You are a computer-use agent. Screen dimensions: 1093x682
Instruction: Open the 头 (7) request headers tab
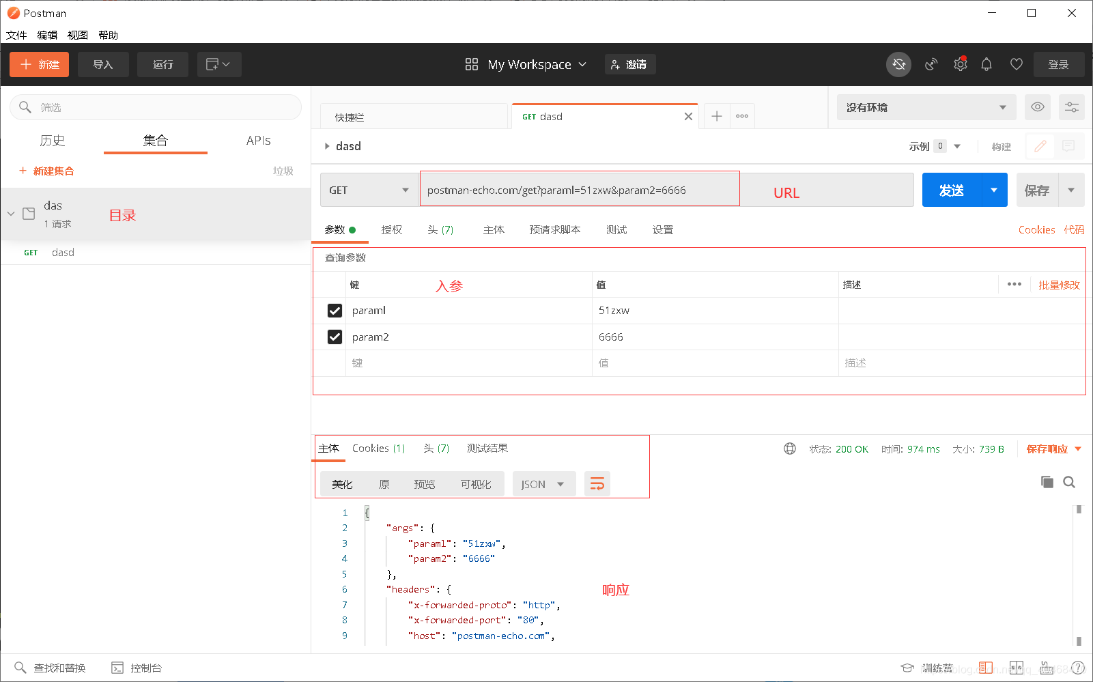[440, 229]
